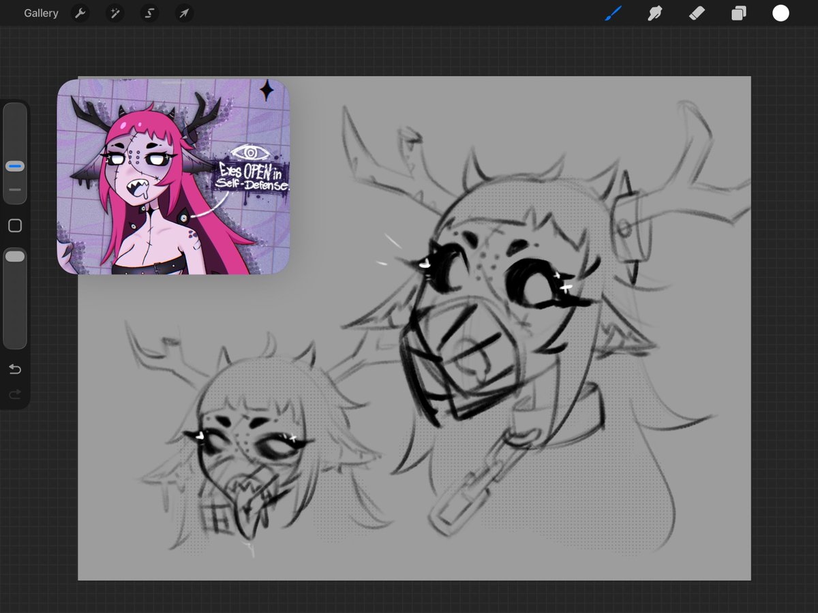Redo the last undone action
The width and height of the screenshot is (818, 613).
click(15, 394)
